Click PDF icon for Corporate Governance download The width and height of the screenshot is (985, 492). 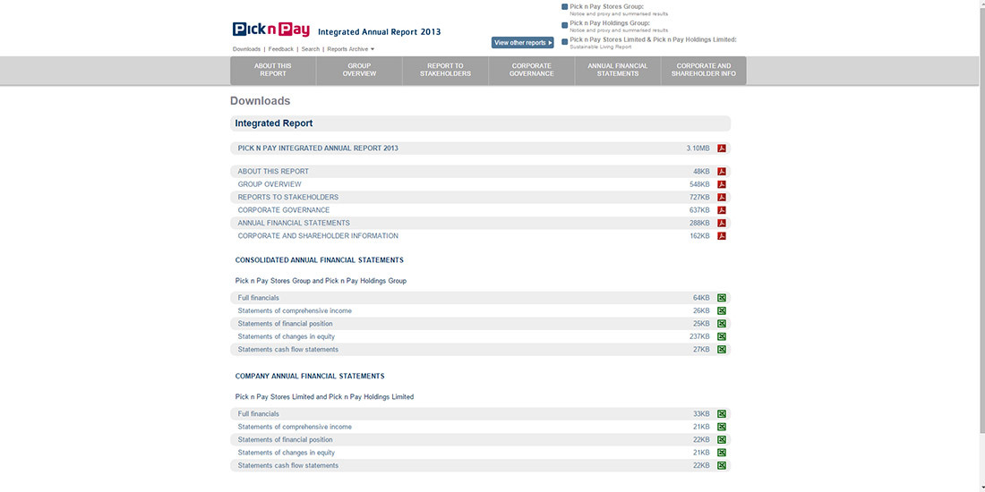[722, 210]
